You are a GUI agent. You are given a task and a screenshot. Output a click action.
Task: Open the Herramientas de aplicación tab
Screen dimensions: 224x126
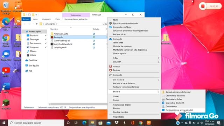click(76, 19)
